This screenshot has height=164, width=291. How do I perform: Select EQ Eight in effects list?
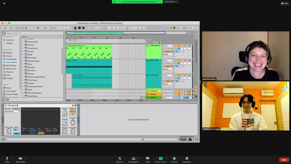click(31, 67)
